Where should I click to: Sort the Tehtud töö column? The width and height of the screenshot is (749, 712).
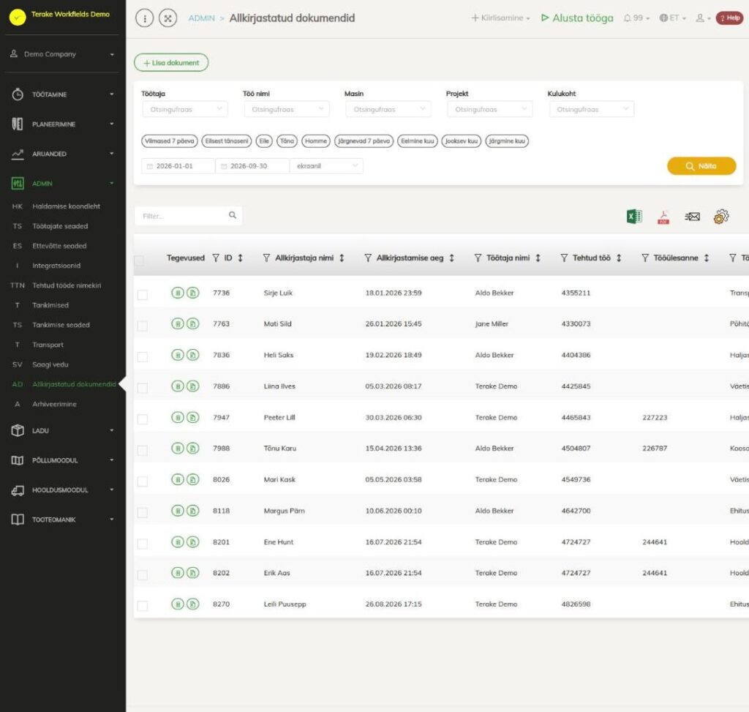click(619, 258)
